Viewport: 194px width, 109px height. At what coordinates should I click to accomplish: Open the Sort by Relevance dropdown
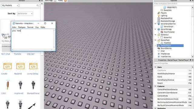click(x=25, y=14)
